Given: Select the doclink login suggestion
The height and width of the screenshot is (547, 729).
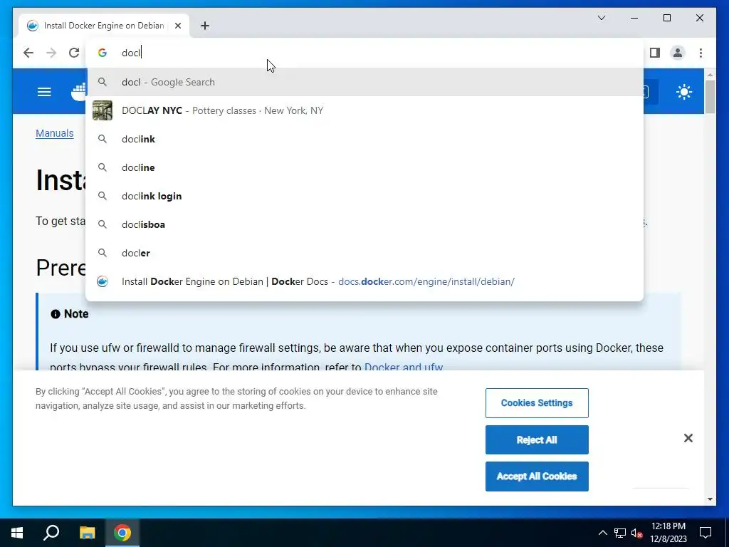Looking at the screenshot, I should coord(365,196).
